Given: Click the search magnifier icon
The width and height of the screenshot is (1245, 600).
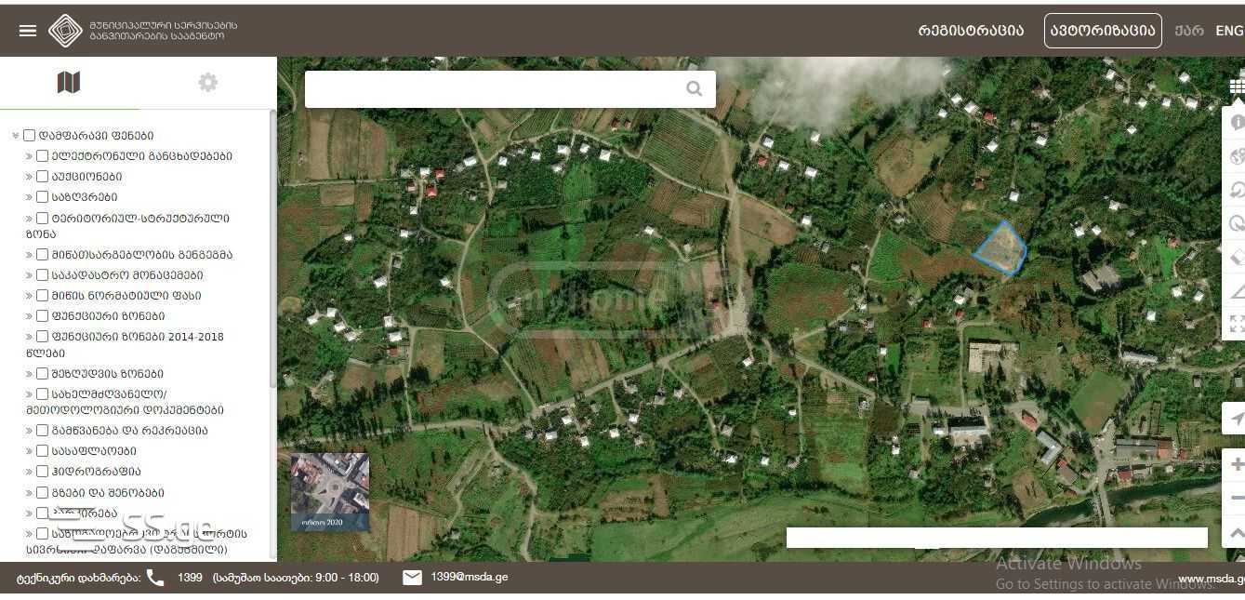Looking at the screenshot, I should [x=694, y=88].
